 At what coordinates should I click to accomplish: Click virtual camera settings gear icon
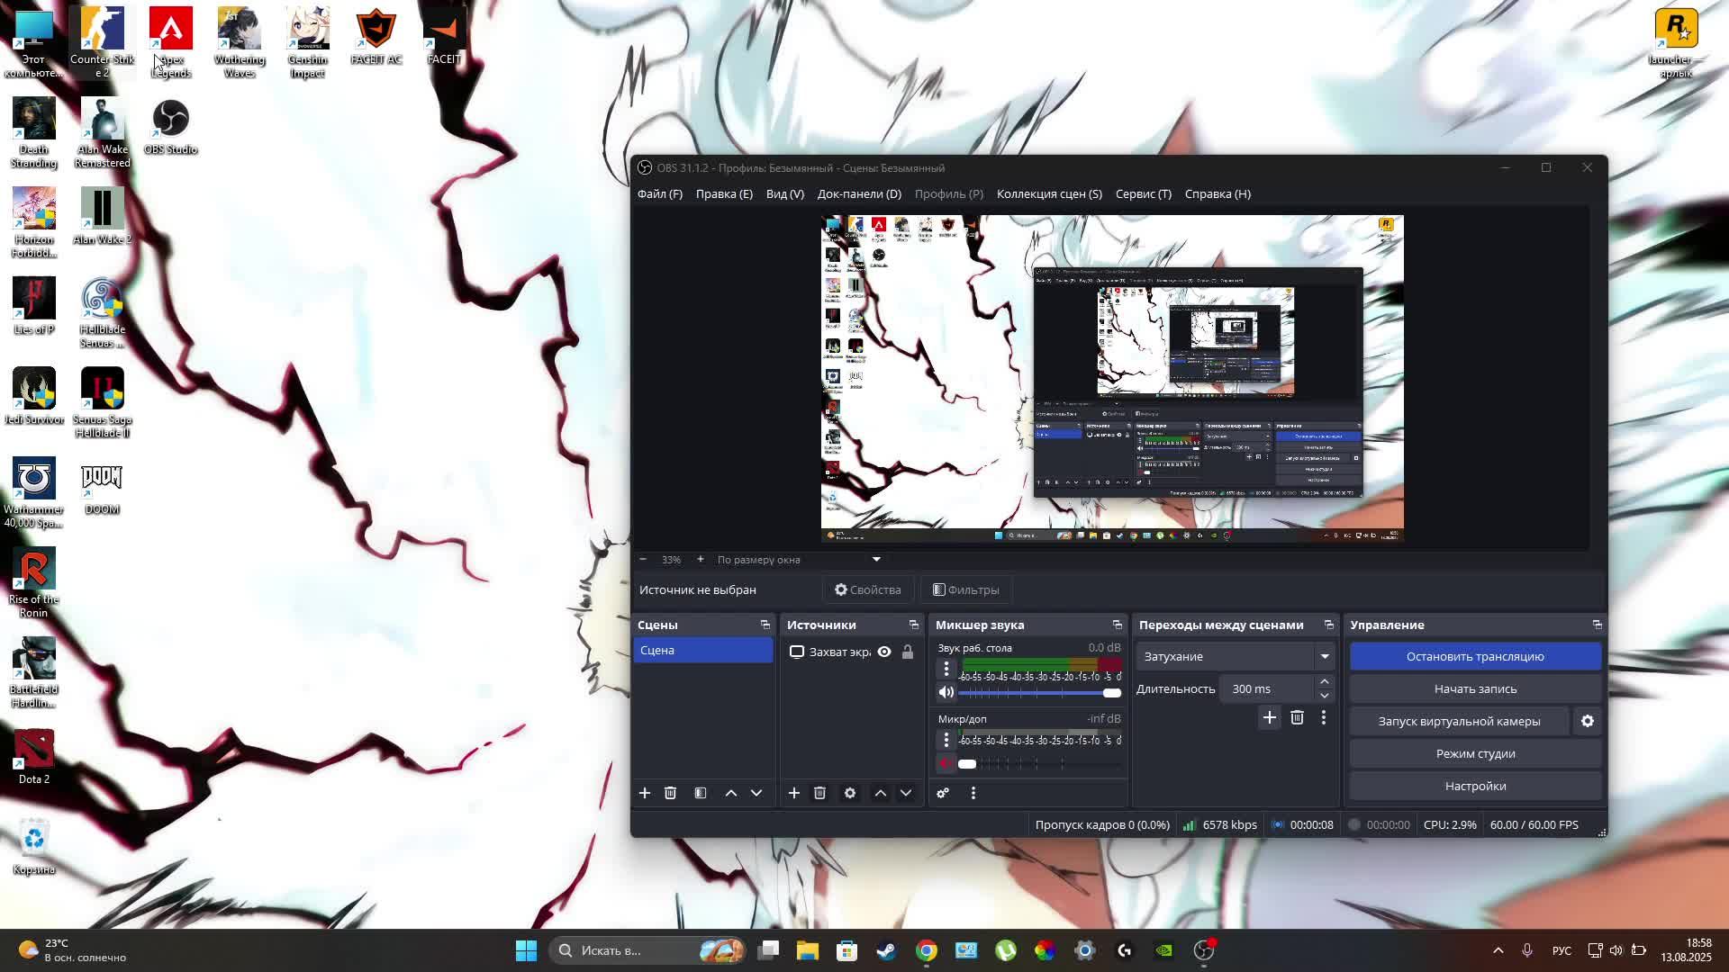[1588, 721]
